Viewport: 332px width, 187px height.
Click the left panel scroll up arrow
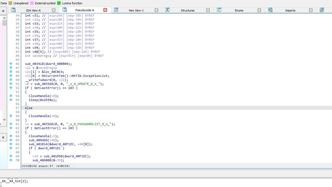click(x=4, y=18)
